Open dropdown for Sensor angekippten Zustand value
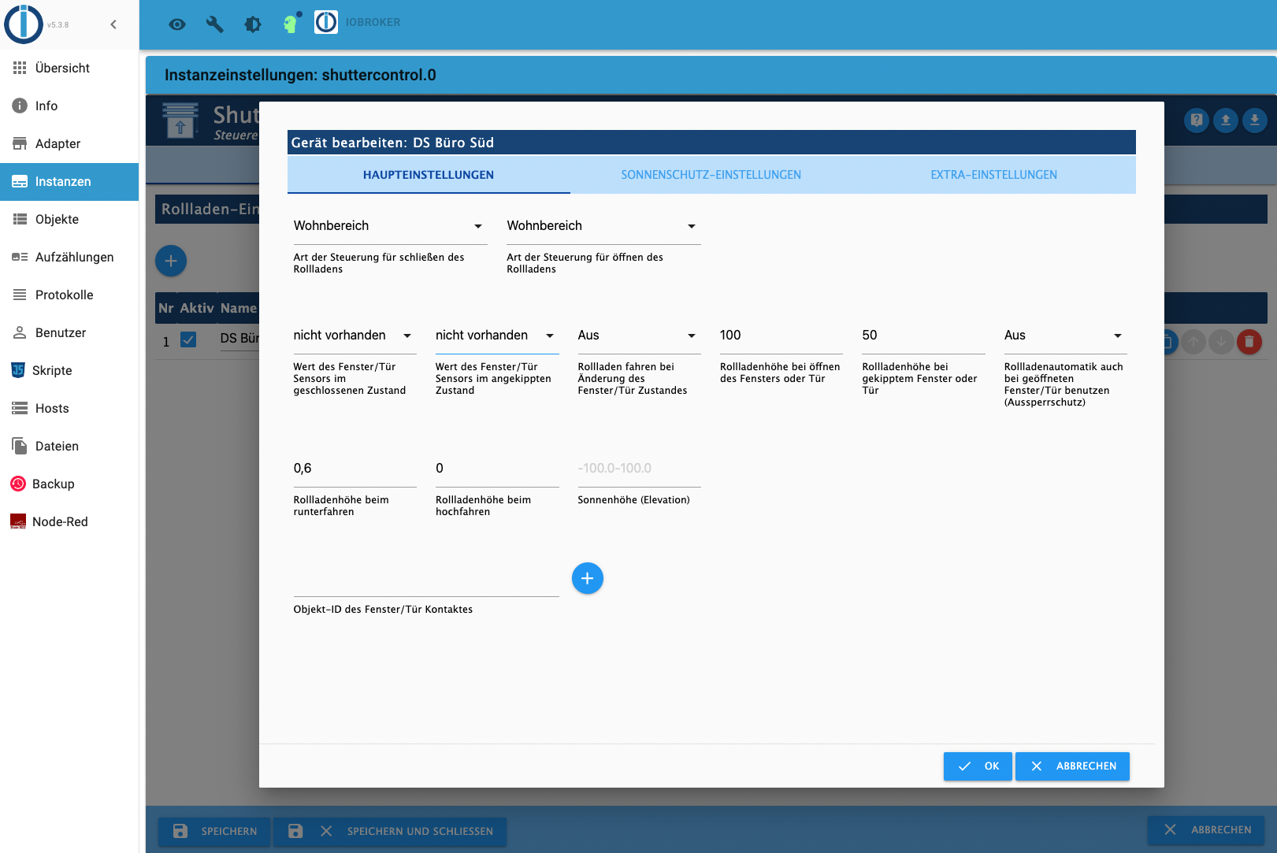Screen dimensions: 1277x853 (497, 336)
